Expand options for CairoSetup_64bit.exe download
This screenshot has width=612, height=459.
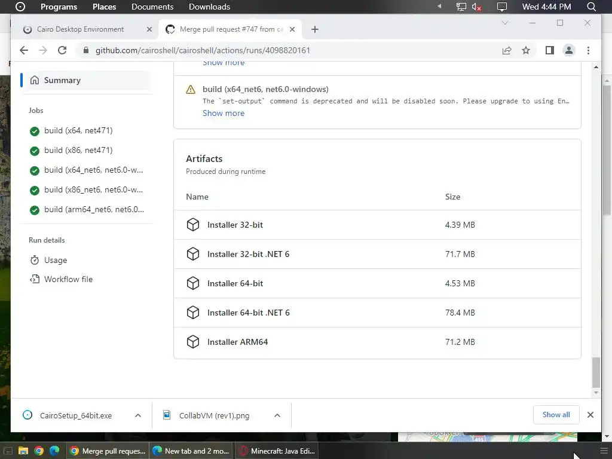click(138, 415)
